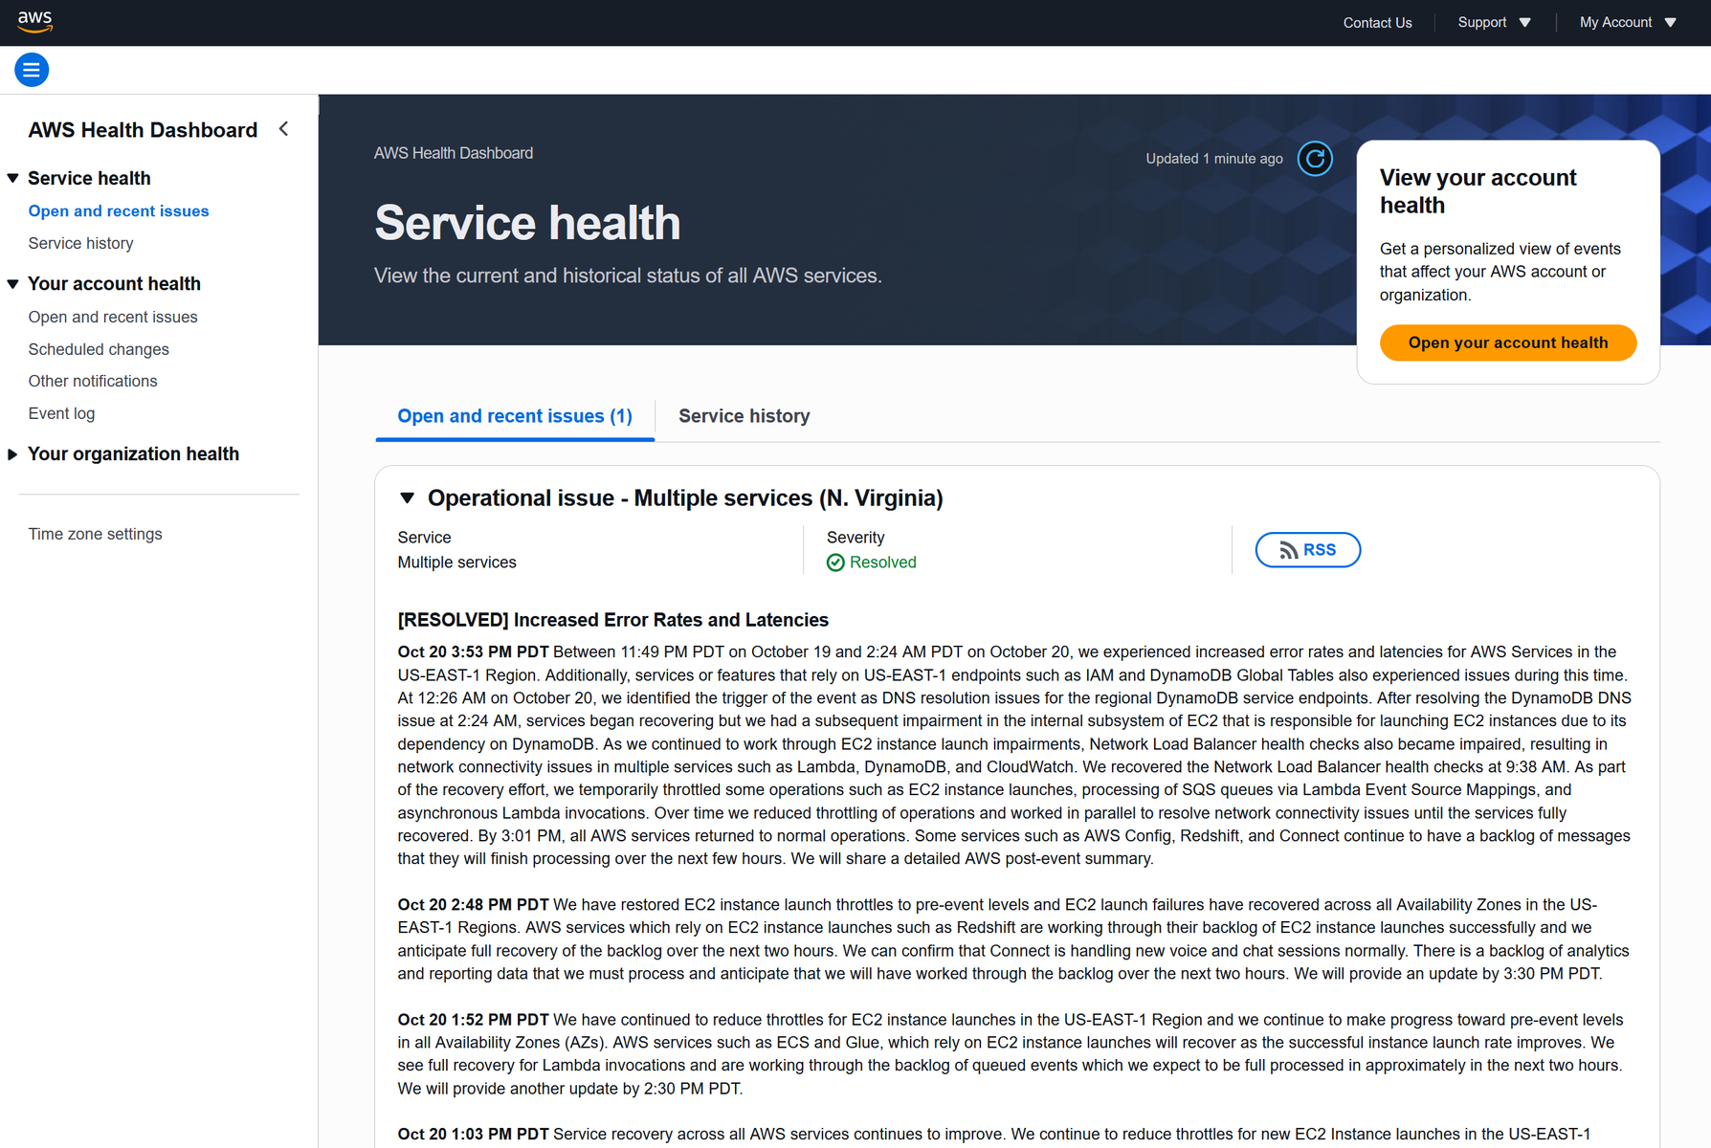The width and height of the screenshot is (1711, 1148).
Task: Open the Event log sidebar link
Action: (61, 413)
